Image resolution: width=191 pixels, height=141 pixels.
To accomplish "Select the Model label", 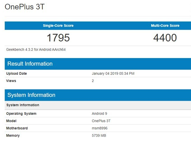I will (11, 121).
